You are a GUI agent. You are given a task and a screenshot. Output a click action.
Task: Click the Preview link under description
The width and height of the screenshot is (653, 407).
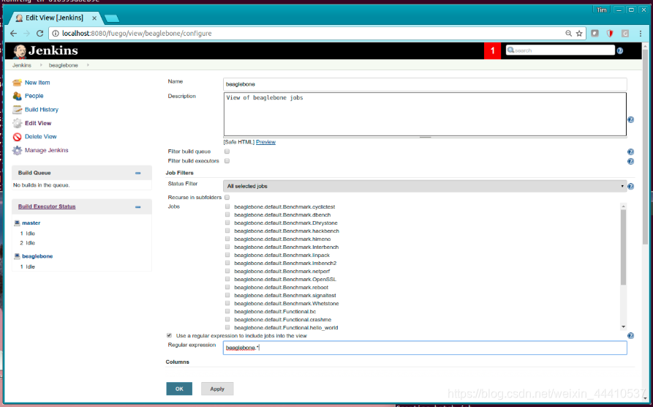pos(265,142)
